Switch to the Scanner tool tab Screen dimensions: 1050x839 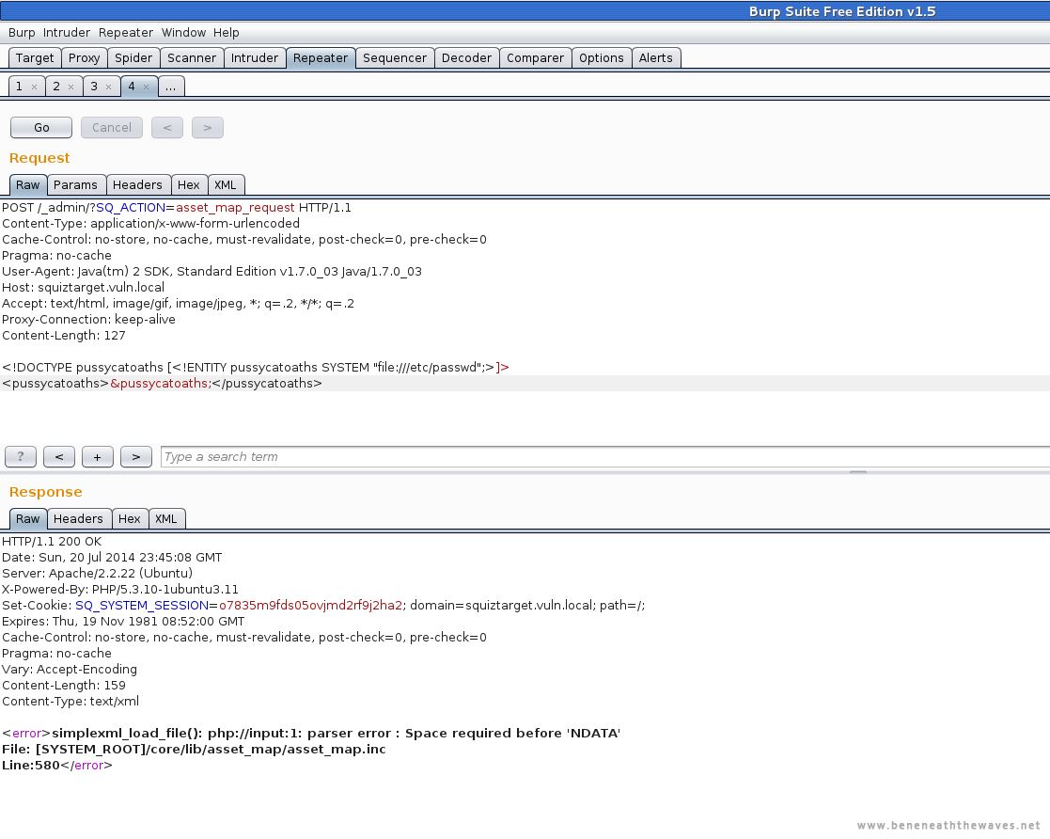pos(192,57)
